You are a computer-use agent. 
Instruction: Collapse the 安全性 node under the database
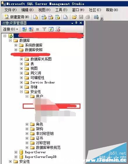click(21, 92)
